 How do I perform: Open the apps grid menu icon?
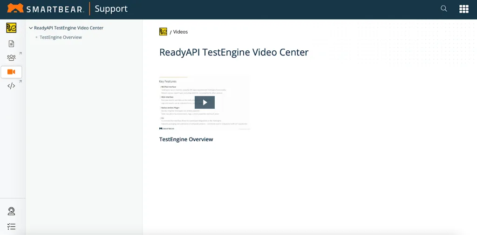[463, 9]
